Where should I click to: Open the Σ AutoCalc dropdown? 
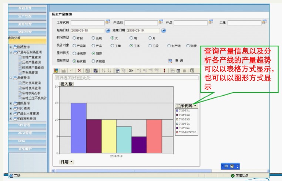click(131, 71)
